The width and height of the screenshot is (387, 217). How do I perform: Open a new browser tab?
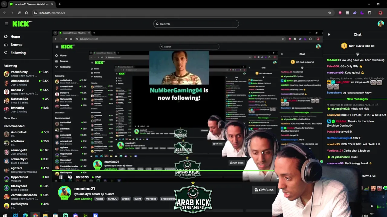coord(60,4)
